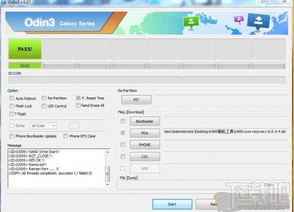The width and height of the screenshot is (294, 212).
Task: Click the UMS button
Action: 145,169
